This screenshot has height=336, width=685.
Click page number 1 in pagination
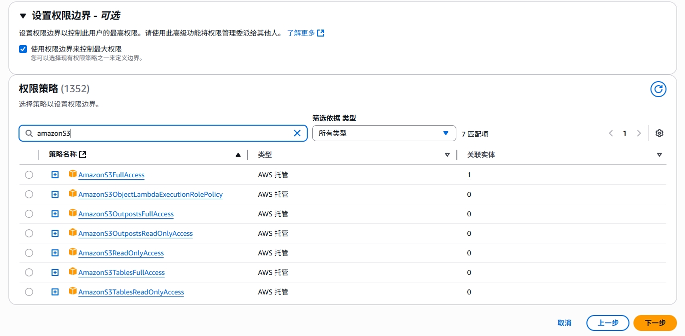624,133
